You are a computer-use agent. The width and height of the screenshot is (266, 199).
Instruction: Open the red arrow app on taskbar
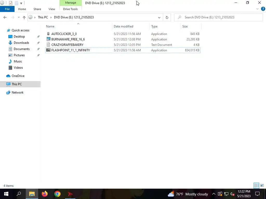coord(70,194)
